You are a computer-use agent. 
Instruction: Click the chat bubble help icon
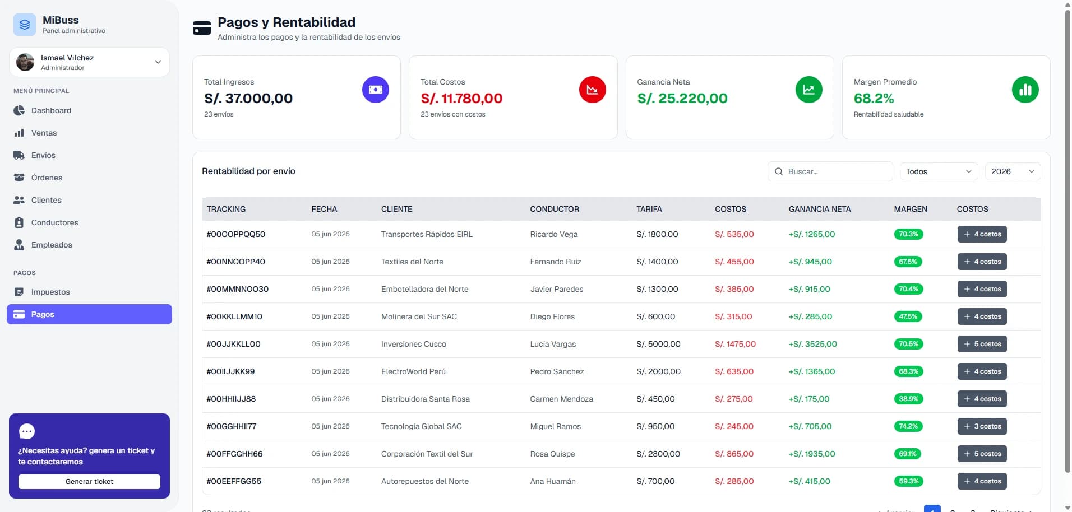click(x=27, y=431)
